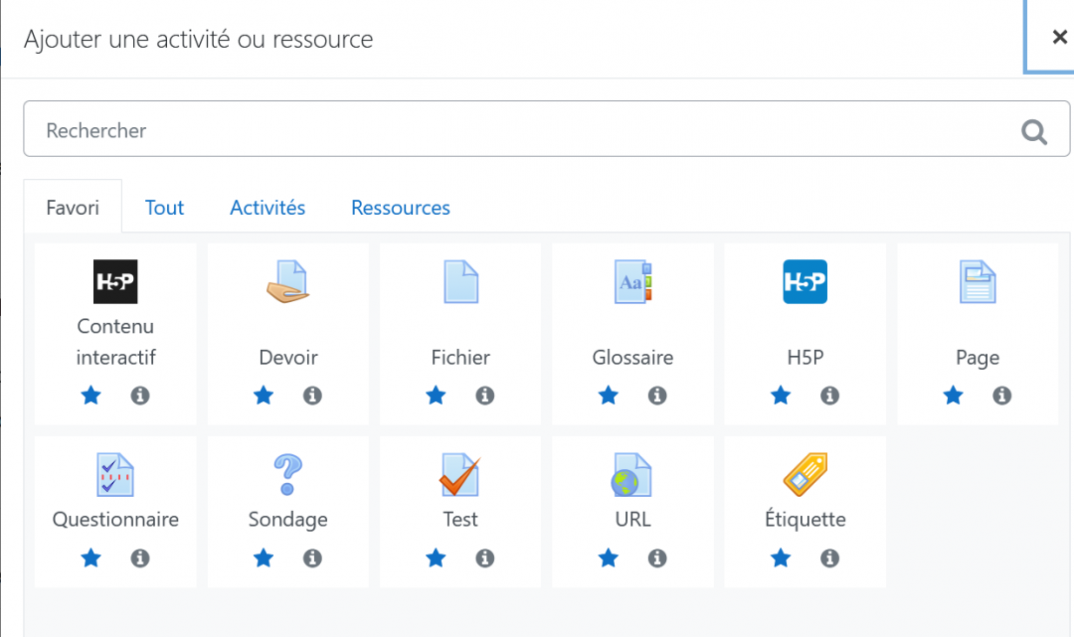Click the Questionnaire text label

coord(115,520)
